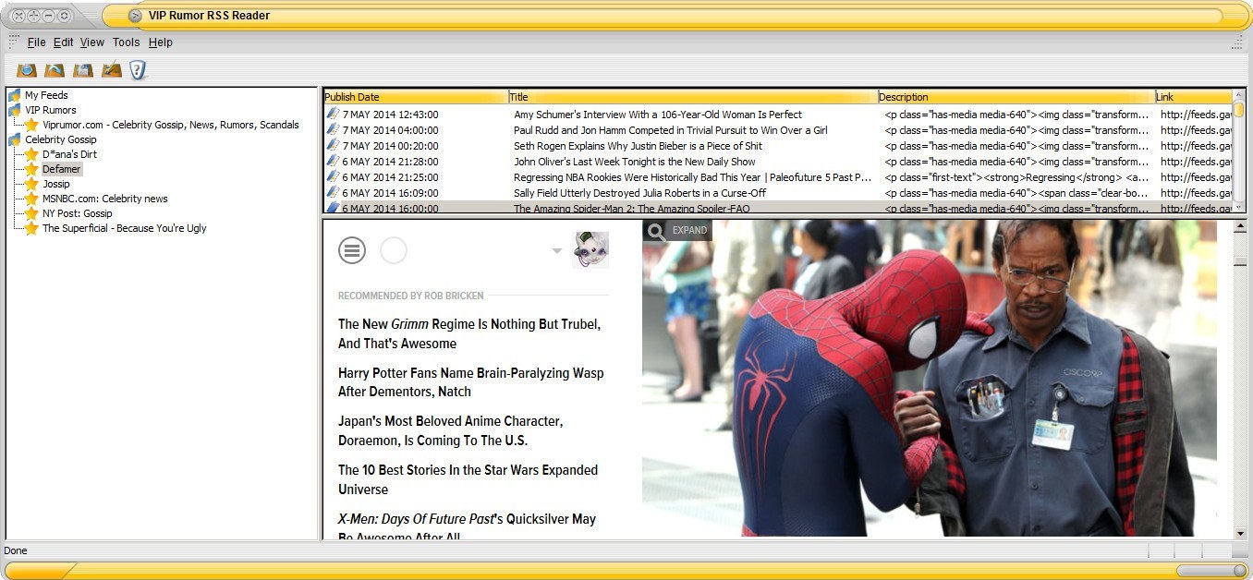Click the magnifier Expand icon on image
Screen dimensions: 1253x580
pyautogui.click(x=656, y=231)
